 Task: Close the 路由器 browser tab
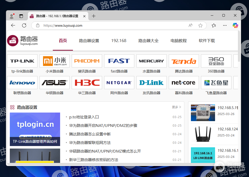(x=84, y=16)
